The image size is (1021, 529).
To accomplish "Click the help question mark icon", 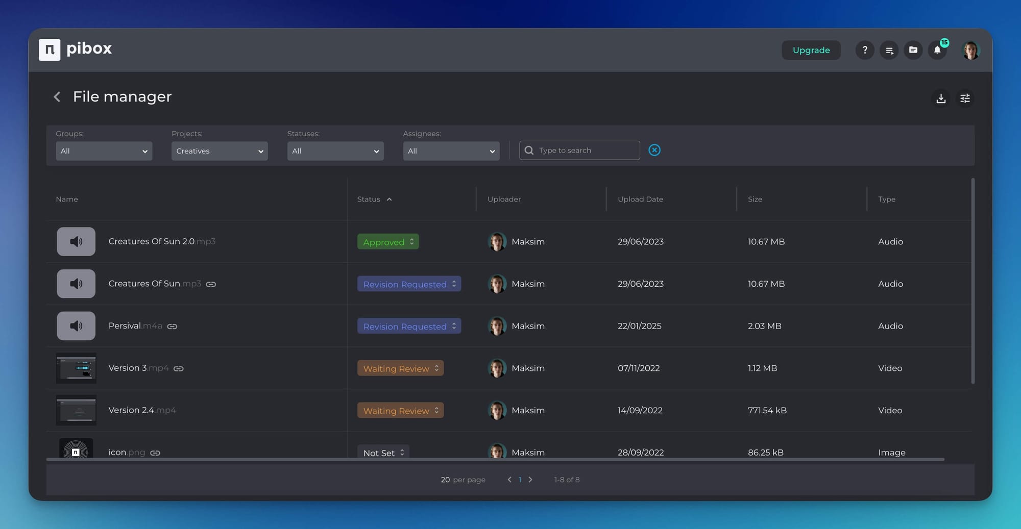I will coord(865,50).
